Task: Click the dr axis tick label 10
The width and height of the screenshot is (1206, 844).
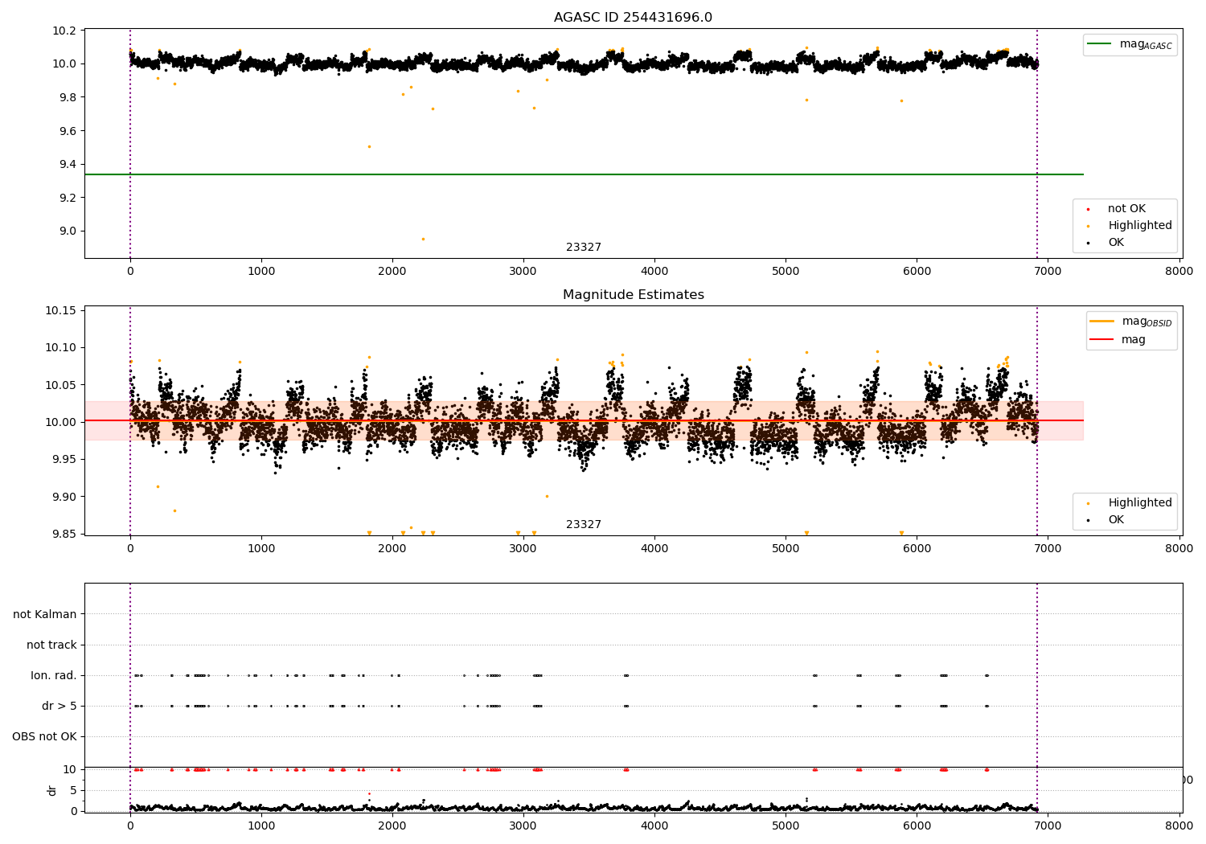Action: pyautogui.click(x=70, y=769)
